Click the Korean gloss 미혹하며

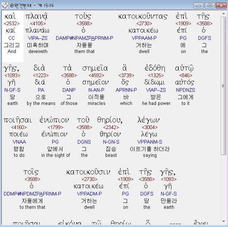coord(38,45)
